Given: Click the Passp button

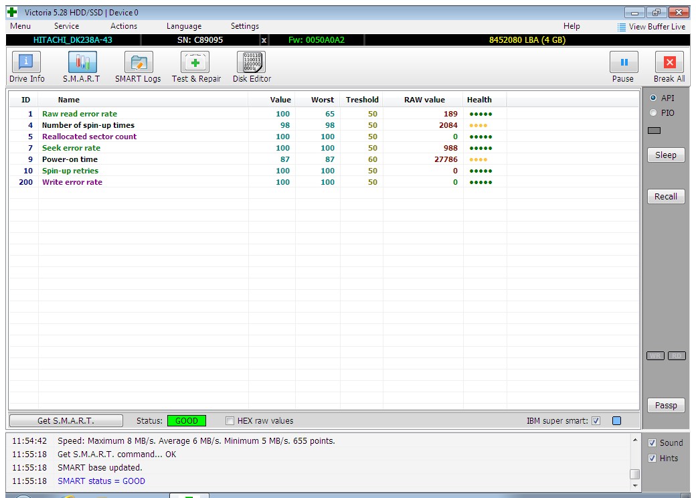Looking at the screenshot, I should [x=666, y=405].
